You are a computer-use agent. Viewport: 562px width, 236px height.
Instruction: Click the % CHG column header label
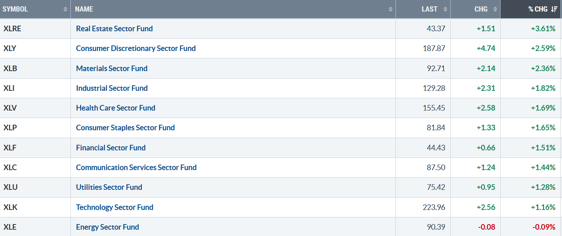click(538, 9)
